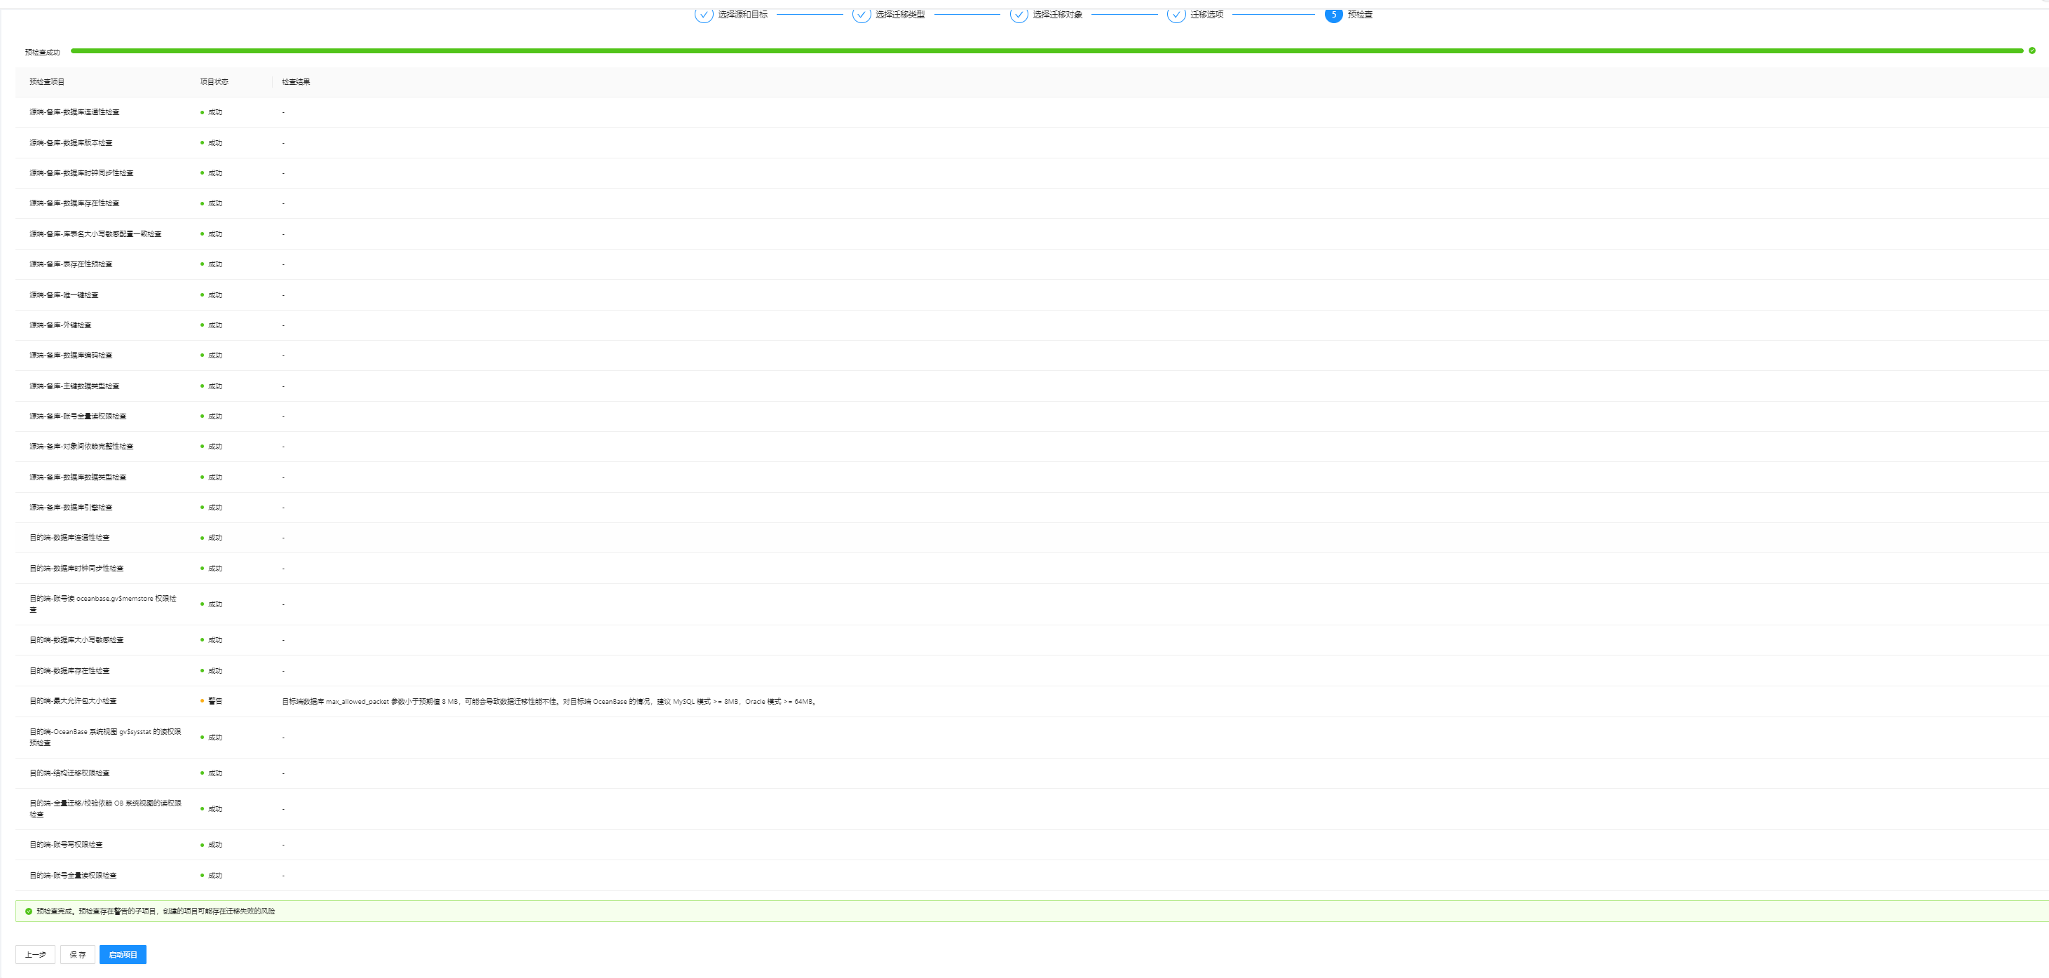Screen dimensions: 2049x978
Task: Click green check icon at progress bar end
Action: click(2031, 51)
